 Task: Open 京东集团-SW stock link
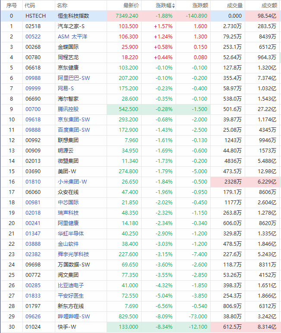pos(74,120)
